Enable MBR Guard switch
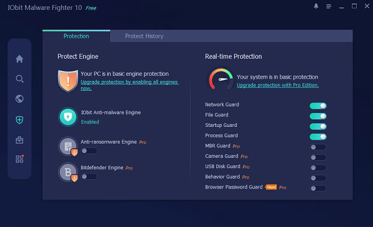 coord(318,147)
